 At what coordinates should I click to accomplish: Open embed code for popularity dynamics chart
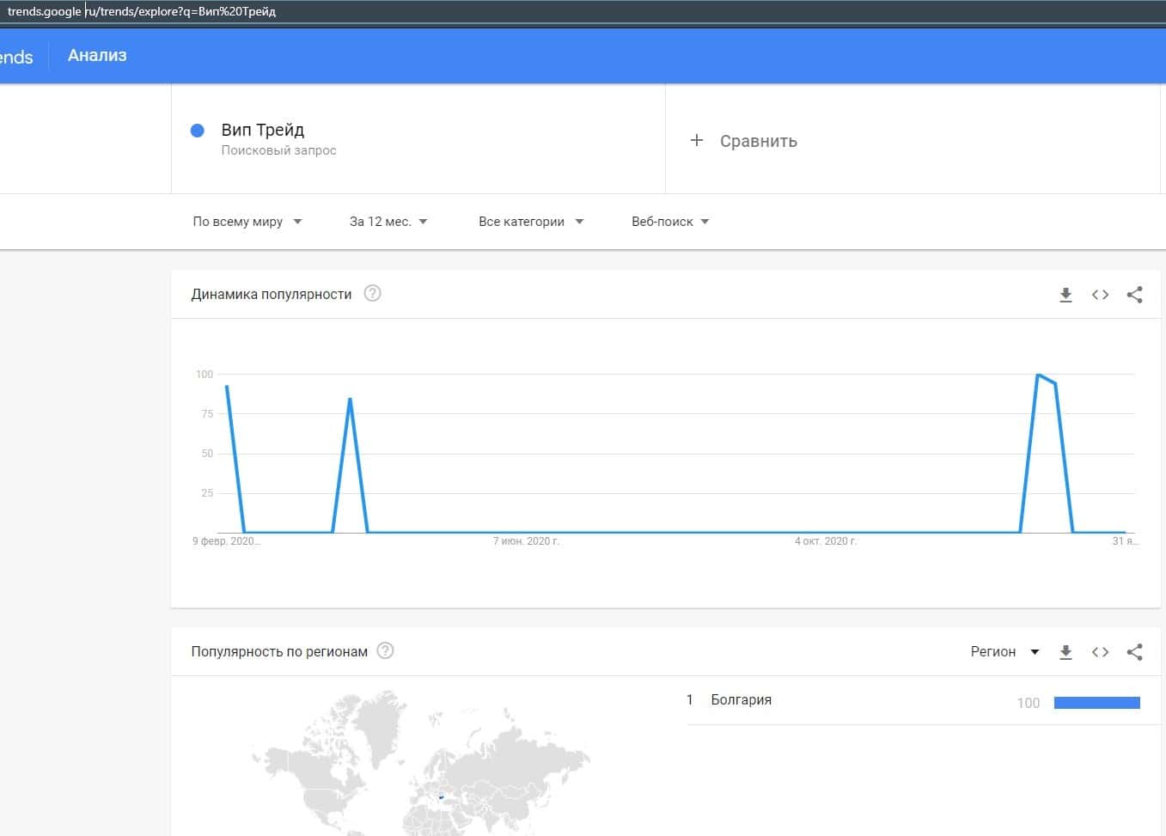(1100, 295)
